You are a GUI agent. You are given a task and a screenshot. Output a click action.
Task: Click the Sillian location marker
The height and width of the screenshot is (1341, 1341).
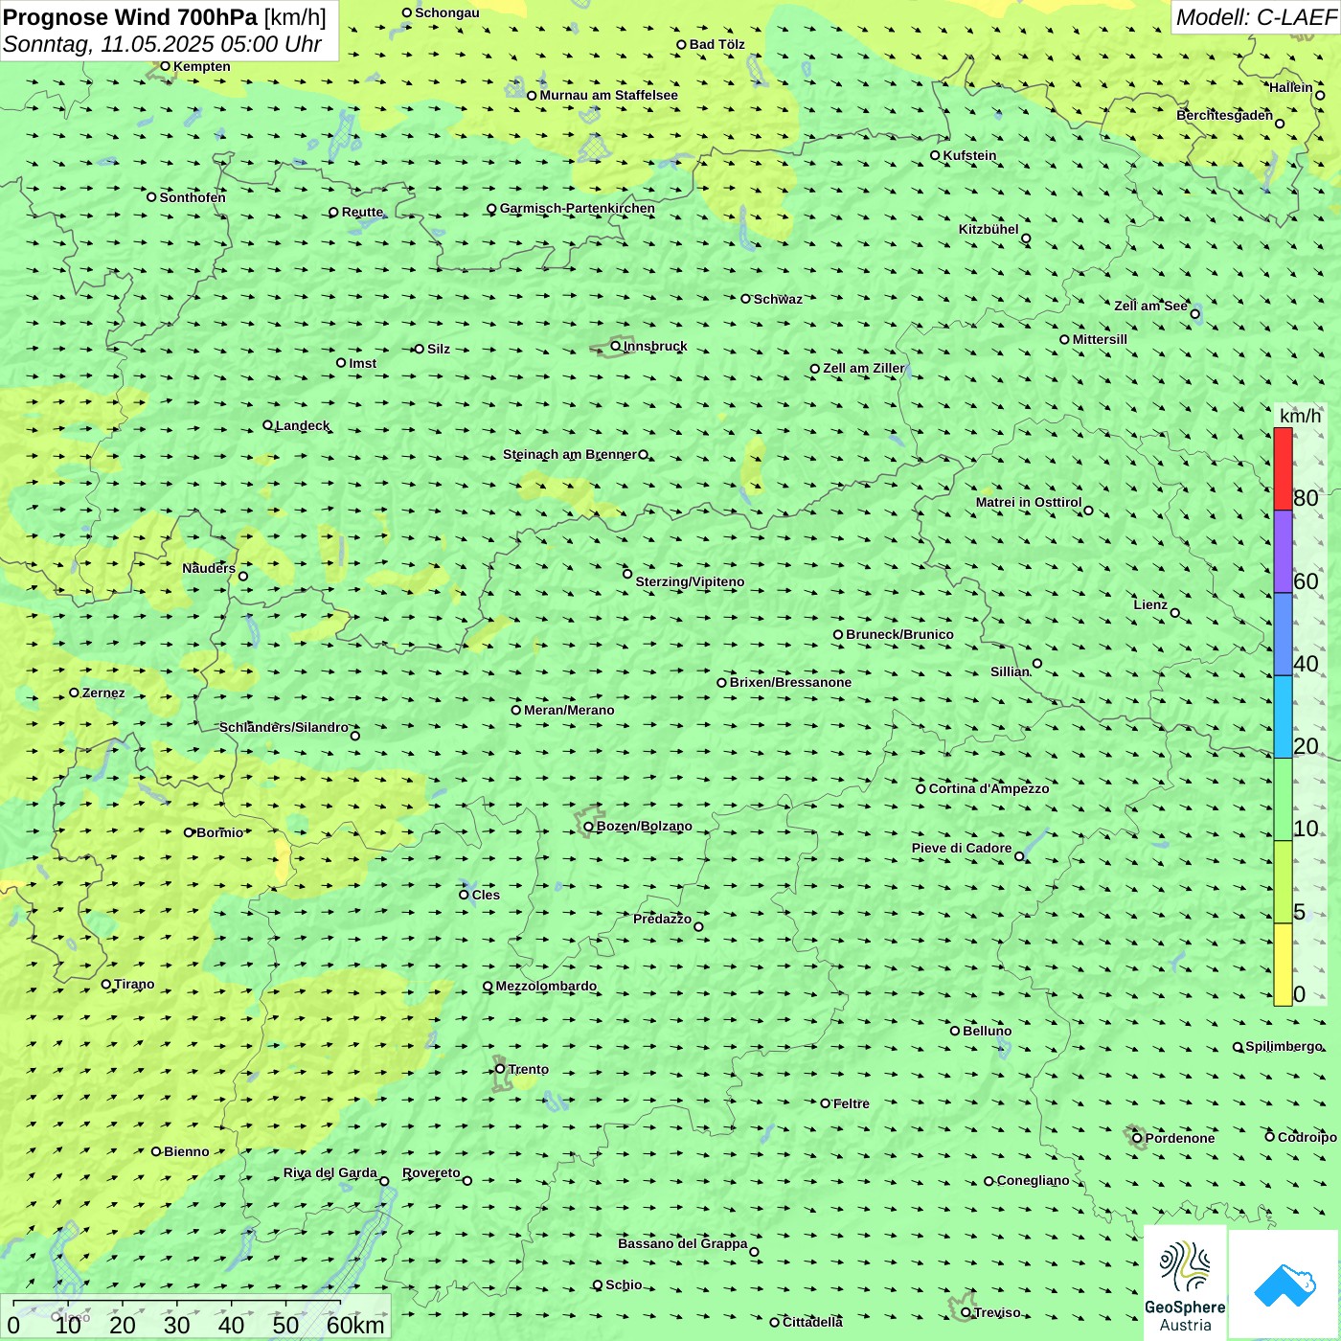coord(1037,663)
